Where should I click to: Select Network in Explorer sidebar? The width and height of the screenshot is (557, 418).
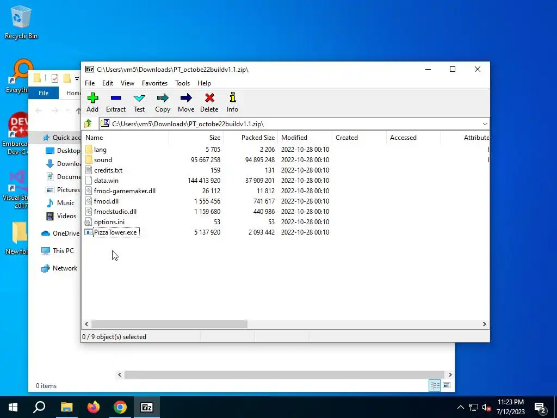click(59, 268)
